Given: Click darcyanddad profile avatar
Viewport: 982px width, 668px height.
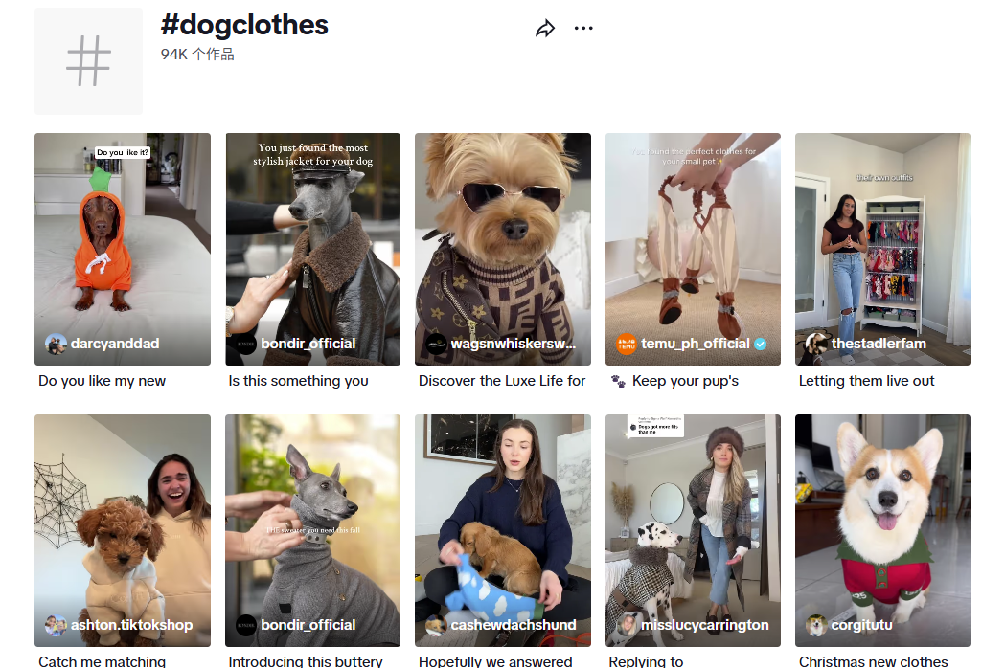Looking at the screenshot, I should [x=56, y=344].
